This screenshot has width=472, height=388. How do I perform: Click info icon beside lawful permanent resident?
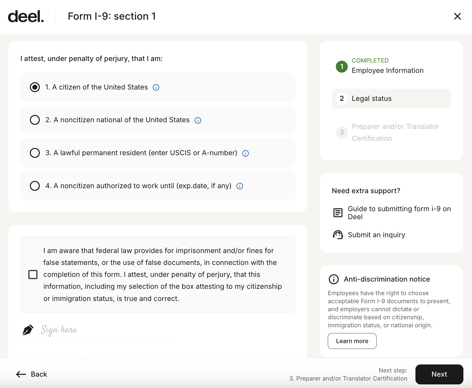pyautogui.click(x=245, y=153)
